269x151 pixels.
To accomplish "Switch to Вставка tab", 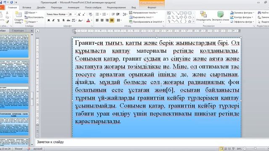I will 27,8.
